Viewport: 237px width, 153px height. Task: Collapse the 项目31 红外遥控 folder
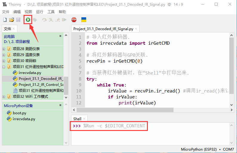pyautogui.click(x=4, y=67)
